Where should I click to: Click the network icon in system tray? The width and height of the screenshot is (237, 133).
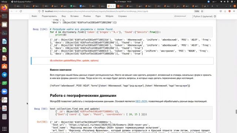[x=221, y=1]
